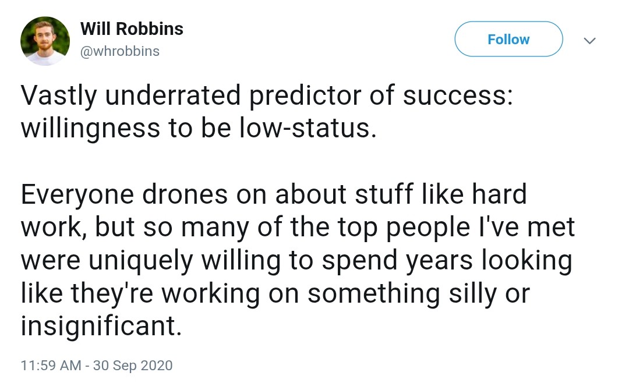Click the second paragraph starting with Everyone
The image size is (629, 383).
(297, 260)
